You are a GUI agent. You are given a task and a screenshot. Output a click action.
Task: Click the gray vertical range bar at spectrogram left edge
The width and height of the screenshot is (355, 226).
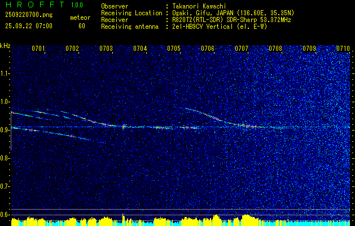pyautogui.click(x=11, y=130)
